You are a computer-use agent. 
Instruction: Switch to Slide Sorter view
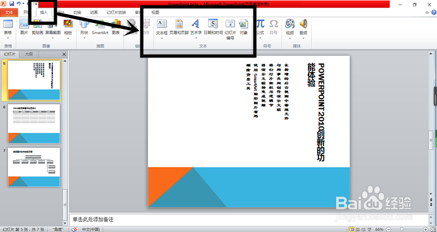coord(358,229)
